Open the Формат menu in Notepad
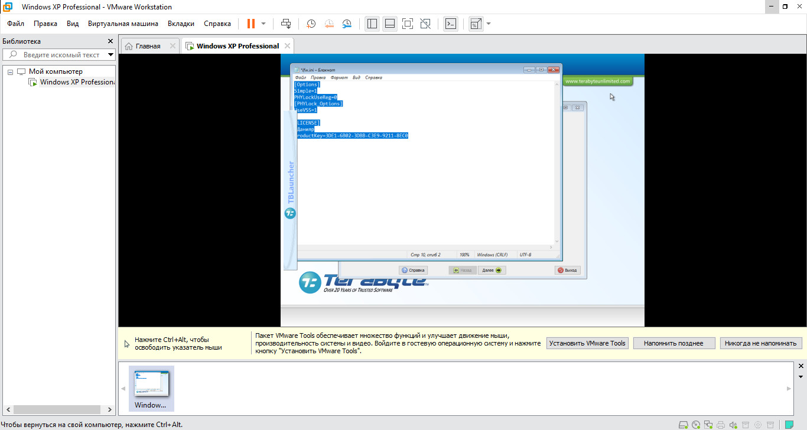Viewport: 807px width, 430px height. pyautogui.click(x=339, y=77)
